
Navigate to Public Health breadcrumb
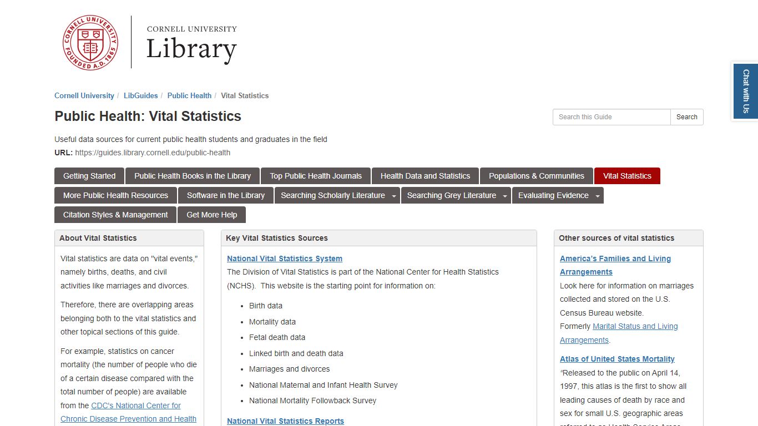click(189, 95)
